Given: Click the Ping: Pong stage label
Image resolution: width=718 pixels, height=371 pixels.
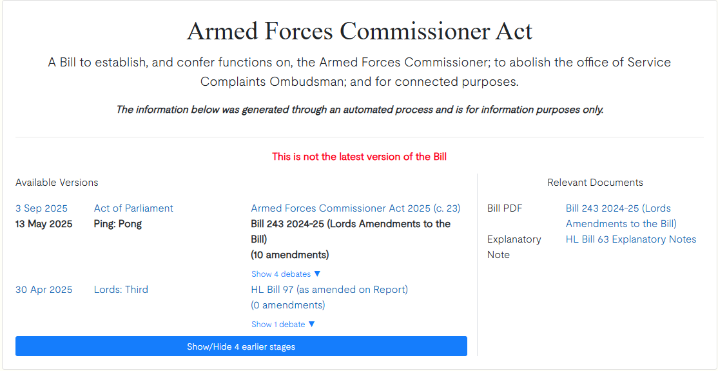Looking at the screenshot, I should 118,224.
